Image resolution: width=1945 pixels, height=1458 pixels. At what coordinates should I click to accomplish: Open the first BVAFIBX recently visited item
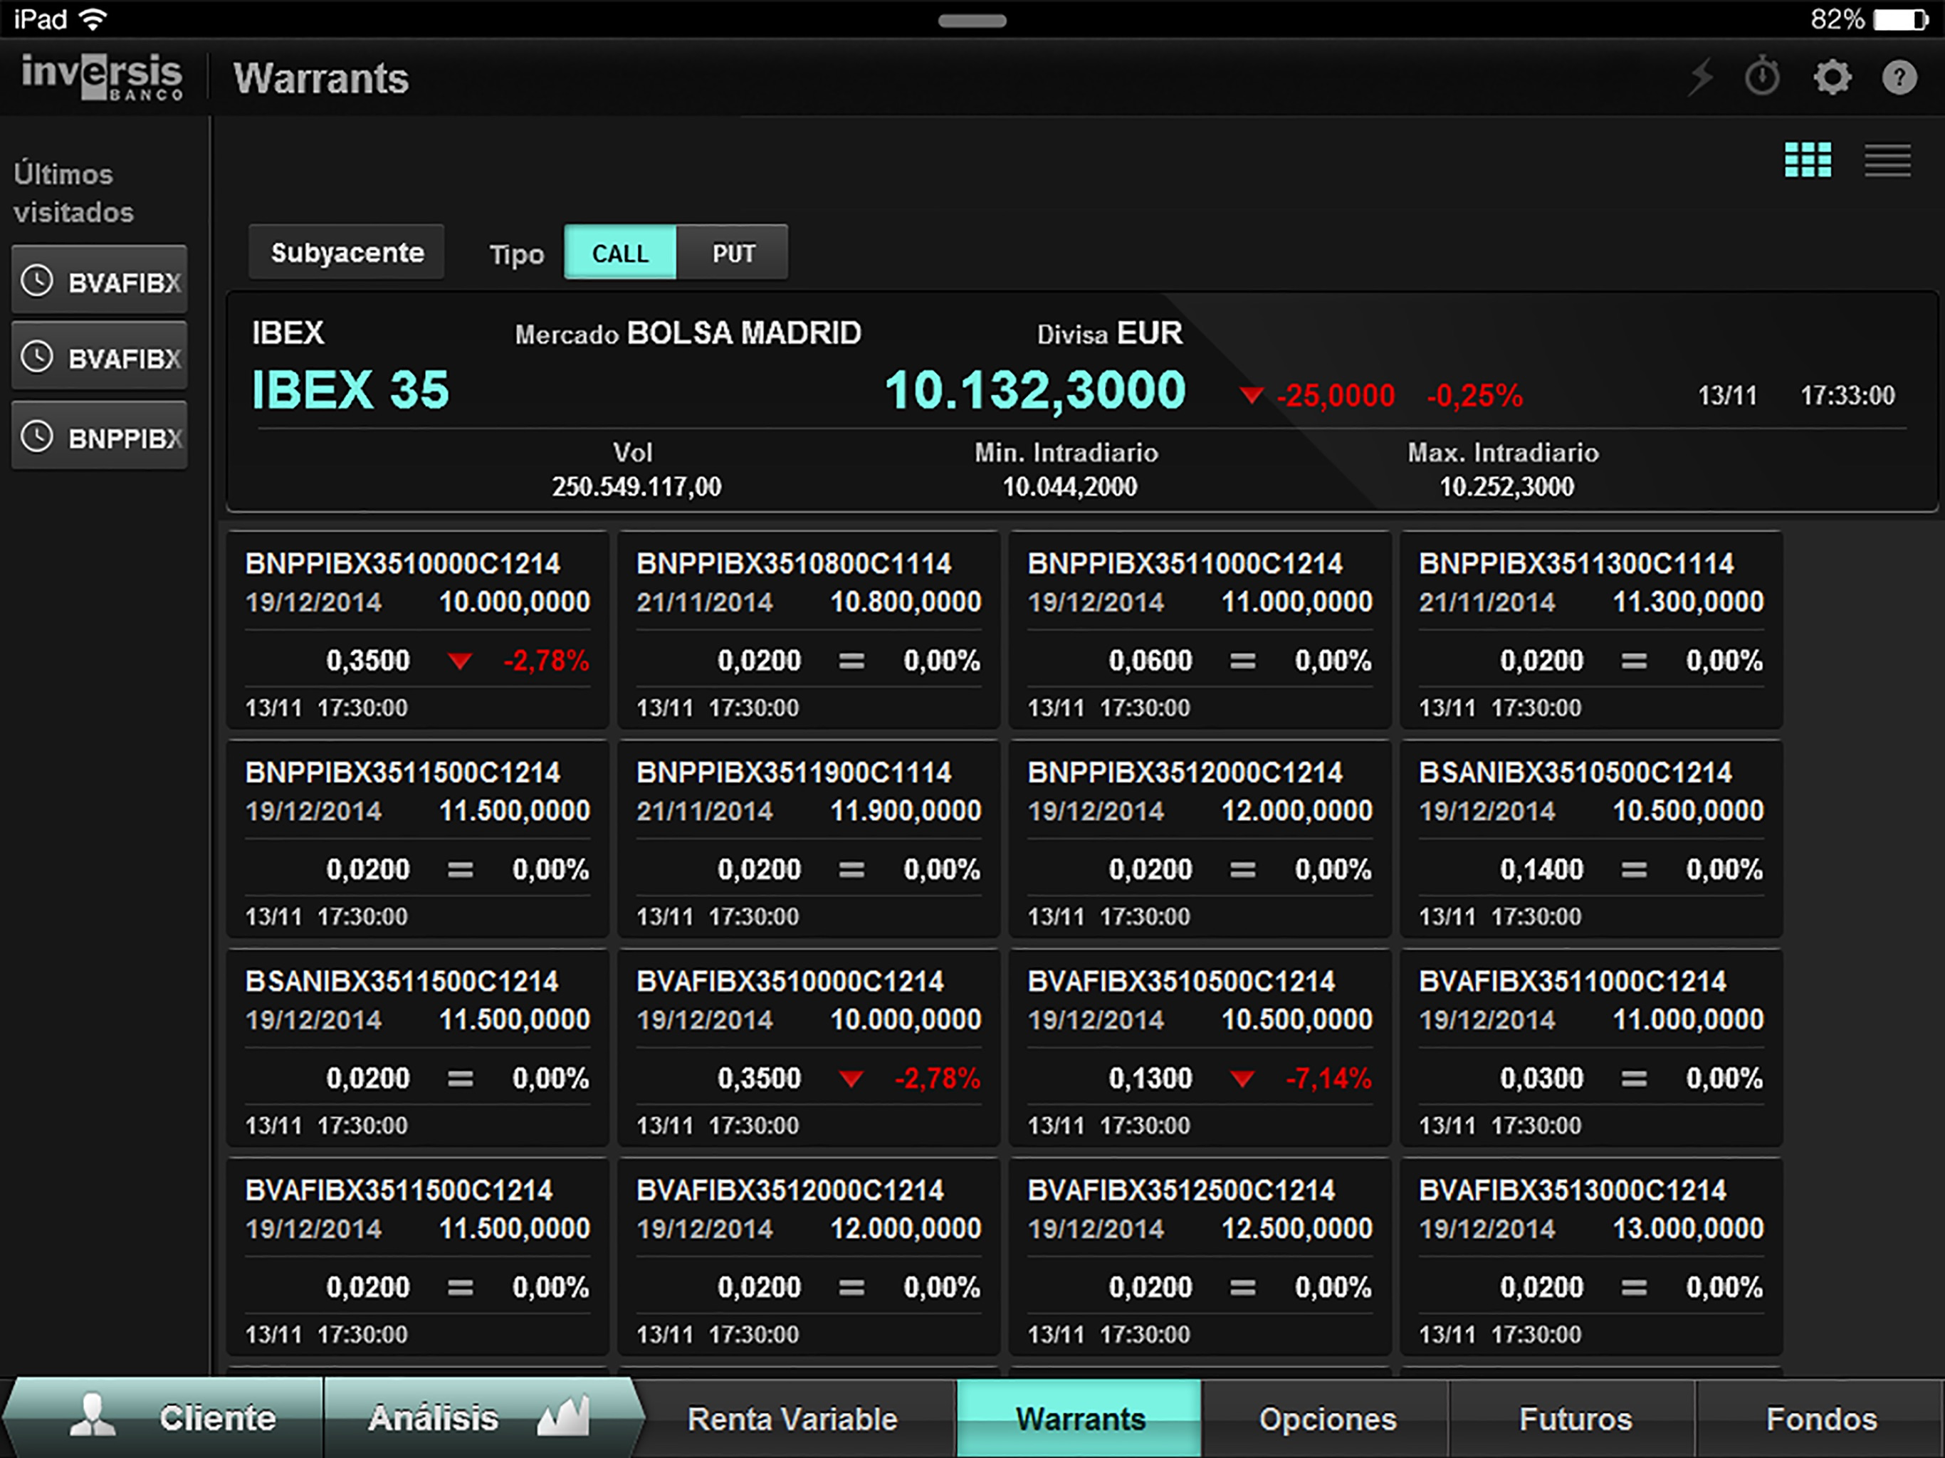point(100,281)
